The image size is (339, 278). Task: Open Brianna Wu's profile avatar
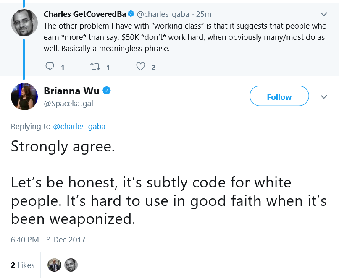tap(24, 97)
